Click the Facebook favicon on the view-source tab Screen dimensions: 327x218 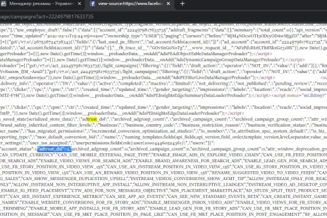click(93, 3)
